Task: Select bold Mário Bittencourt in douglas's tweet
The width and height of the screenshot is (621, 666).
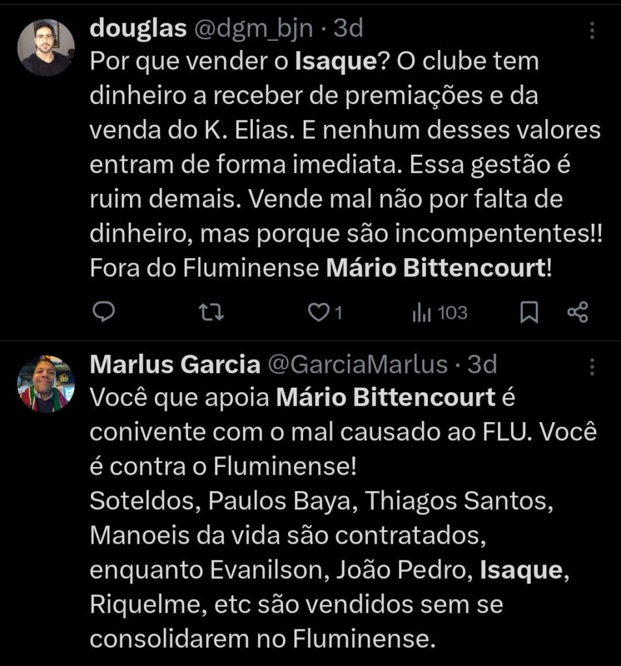Action: 436,268
